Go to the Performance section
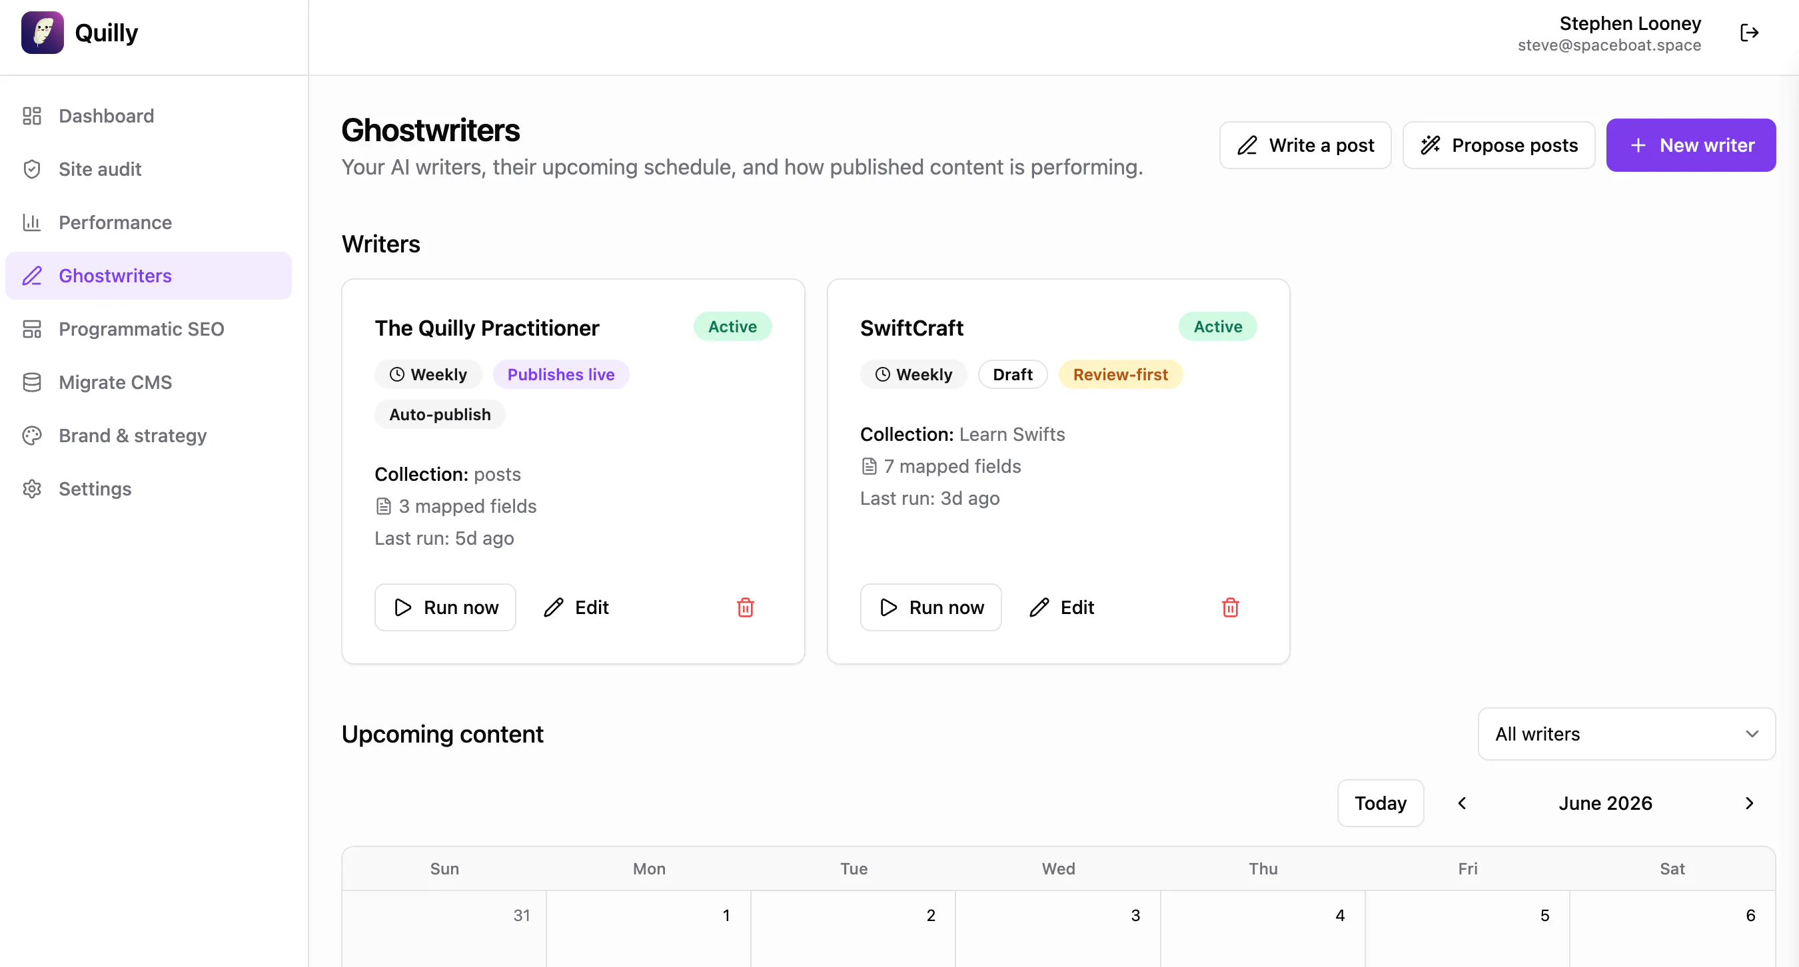1799x967 pixels. click(x=149, y=222)
